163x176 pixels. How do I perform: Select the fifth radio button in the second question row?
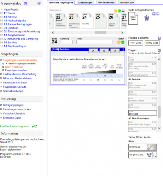click(x=112, y=80)
